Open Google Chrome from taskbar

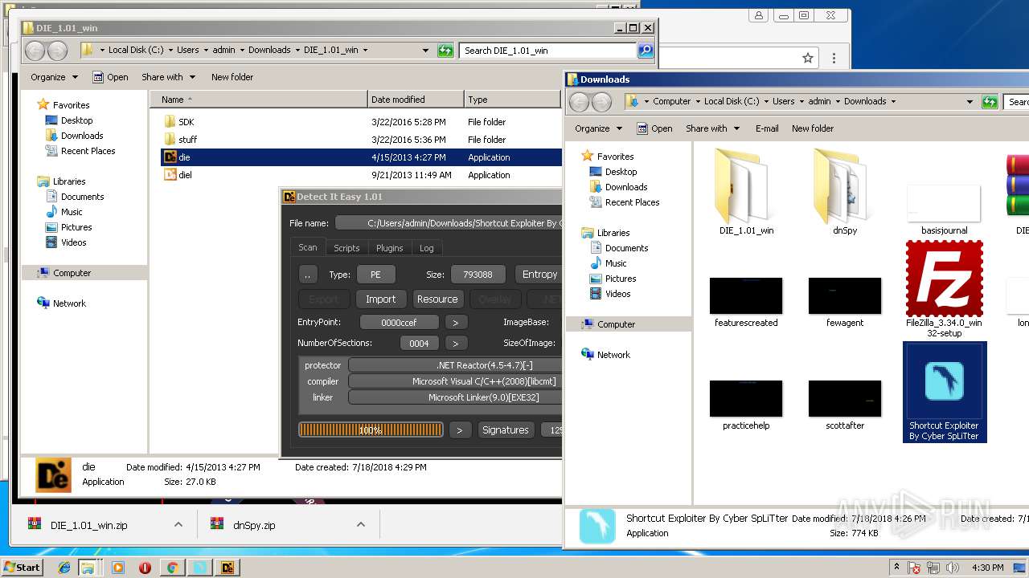click(x=172, y=568)
